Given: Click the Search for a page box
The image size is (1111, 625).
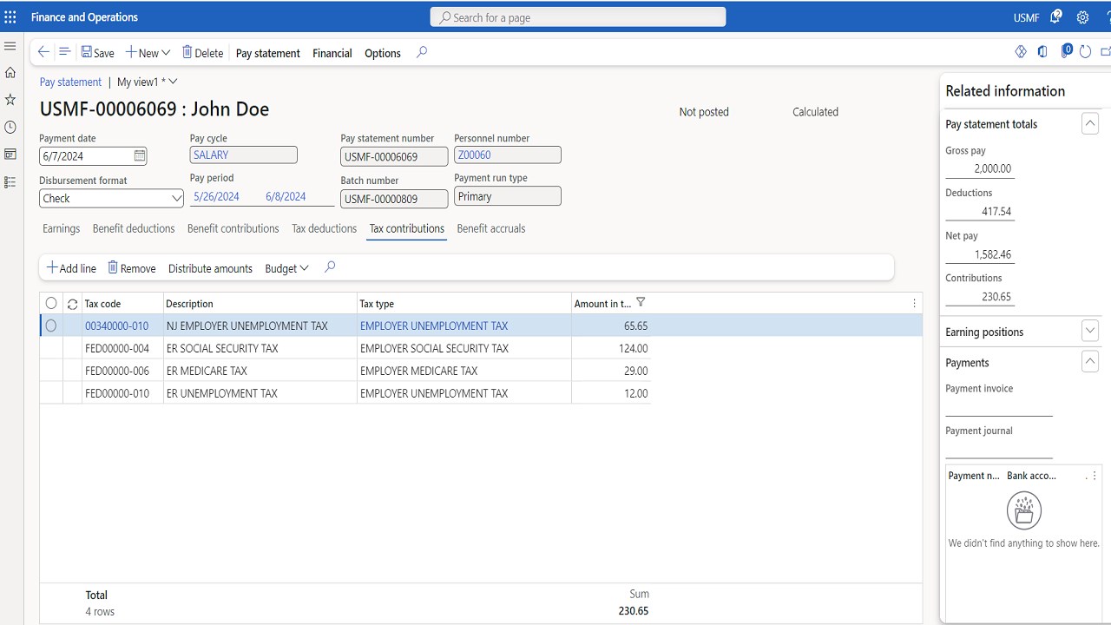Looking at the screenshot, I should point(578,17).
